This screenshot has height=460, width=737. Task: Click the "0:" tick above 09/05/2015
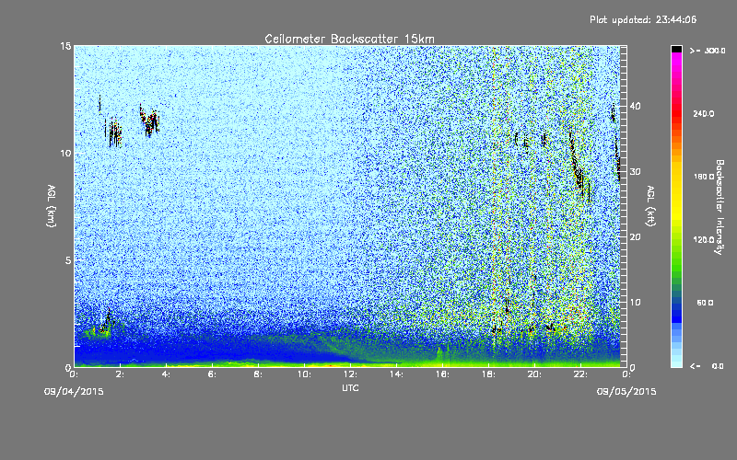pyautogui.click(x=626, y=374)
